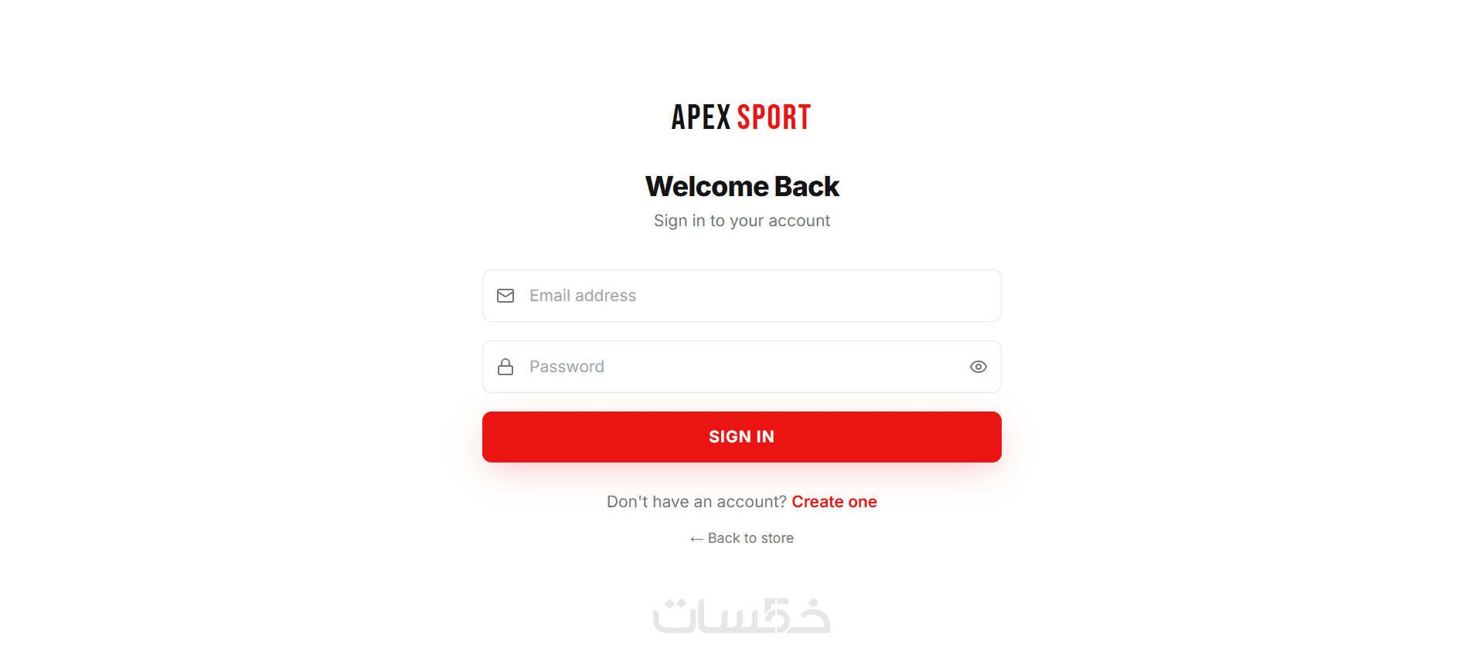1484x647 pixels.
Task: Click the Password placeholder text
Action: (x=567, y=367)
